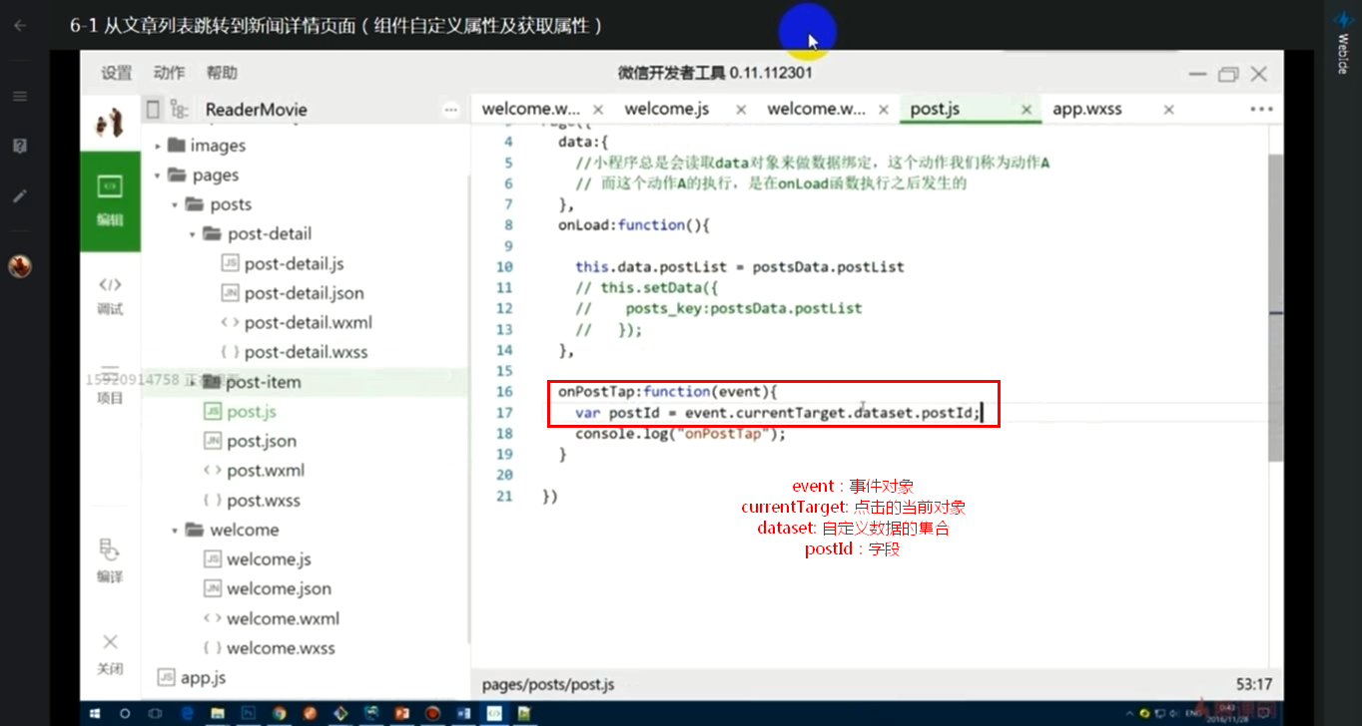1362x726 pixels.
Task: Open the file-tree entry welcome.js
Action: (269, 559)
